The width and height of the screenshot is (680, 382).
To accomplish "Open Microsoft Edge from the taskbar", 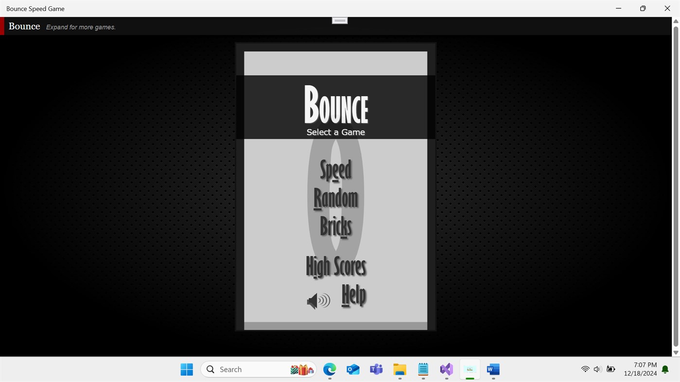I will (329, 369).
